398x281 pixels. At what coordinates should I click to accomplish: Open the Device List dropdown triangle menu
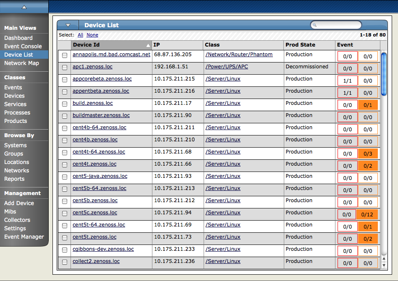point(68,25)
